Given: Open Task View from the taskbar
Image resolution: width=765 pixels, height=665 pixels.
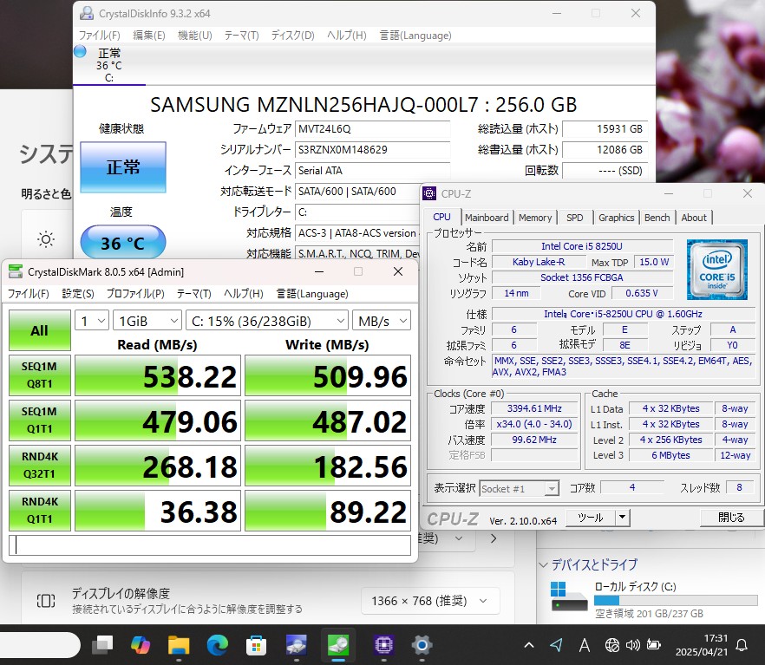Looking at the screenshot, I should (102, 645).
